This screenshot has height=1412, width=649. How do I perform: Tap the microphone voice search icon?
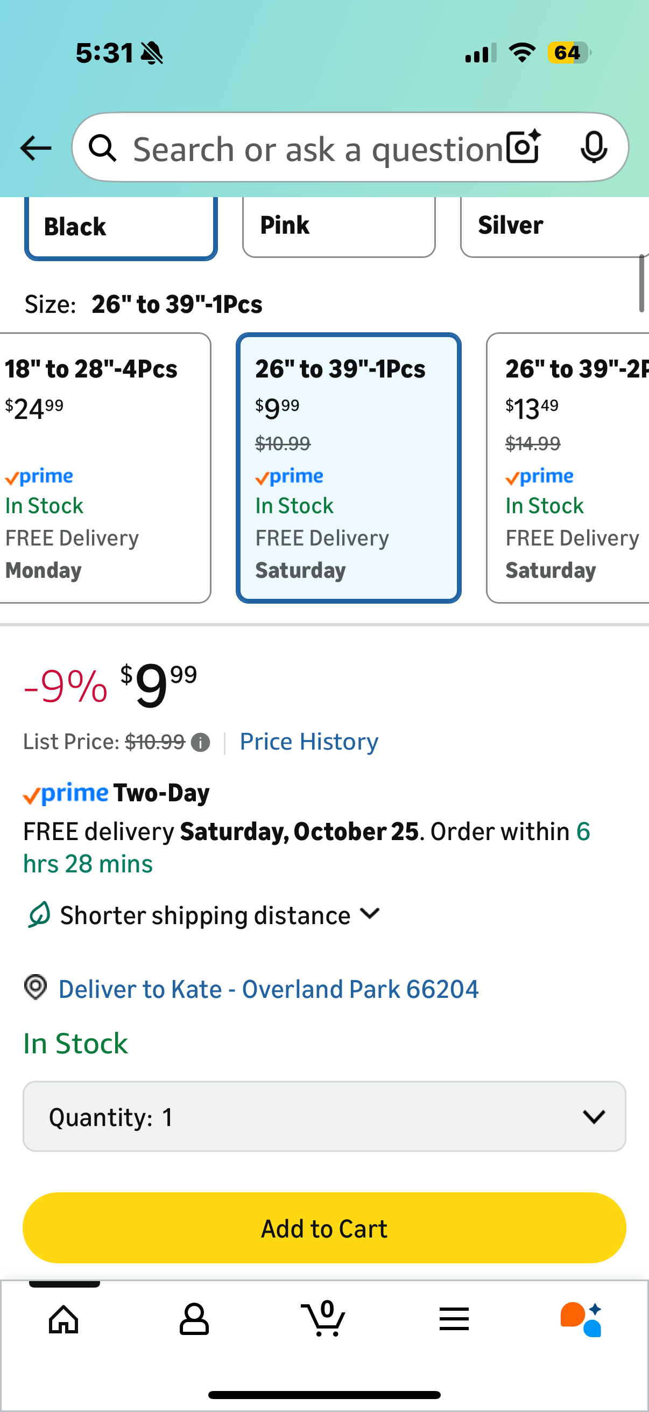coord(594,147)
